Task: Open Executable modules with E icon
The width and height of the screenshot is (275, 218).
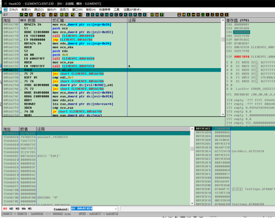Action: [92, 15]
